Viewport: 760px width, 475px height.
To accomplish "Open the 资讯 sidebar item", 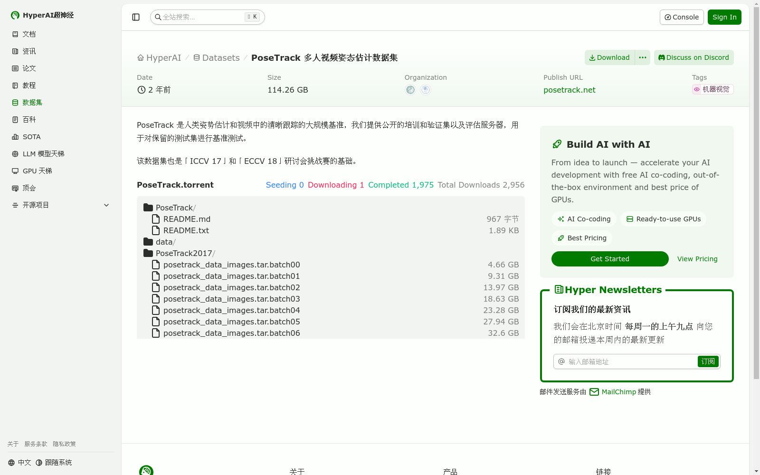I will pyautogui.click(x=61, y=51).
